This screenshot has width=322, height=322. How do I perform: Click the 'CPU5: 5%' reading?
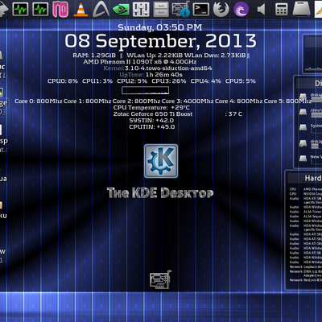(241, 81)
